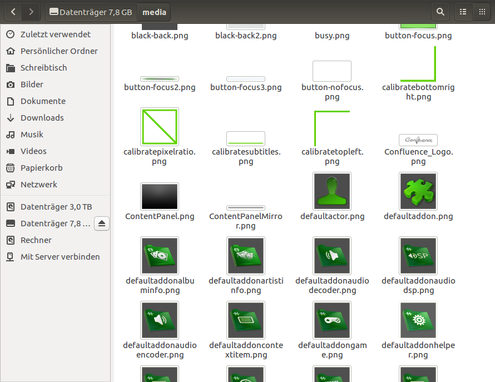This screenshot has width=495, height=382.
Task: Open Netzwerk in the sidebar
Action: [55, 185]
